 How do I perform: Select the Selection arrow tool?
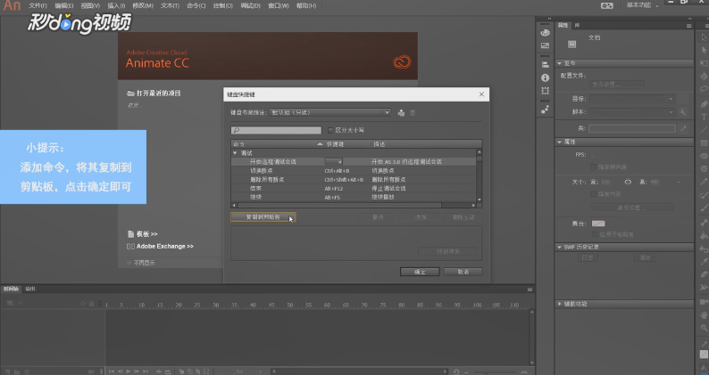pyautogui.click(x=704, y=37)
